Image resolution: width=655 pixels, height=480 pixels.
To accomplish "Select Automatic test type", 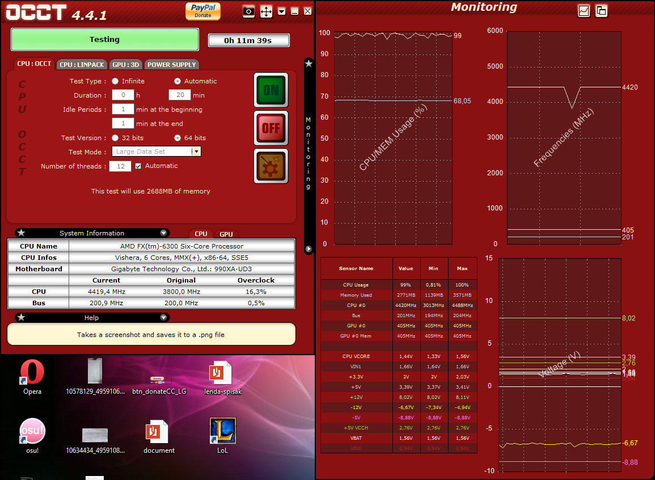I will click(178, 81).
